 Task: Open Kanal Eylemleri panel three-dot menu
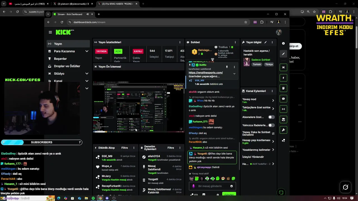point(272,91)
